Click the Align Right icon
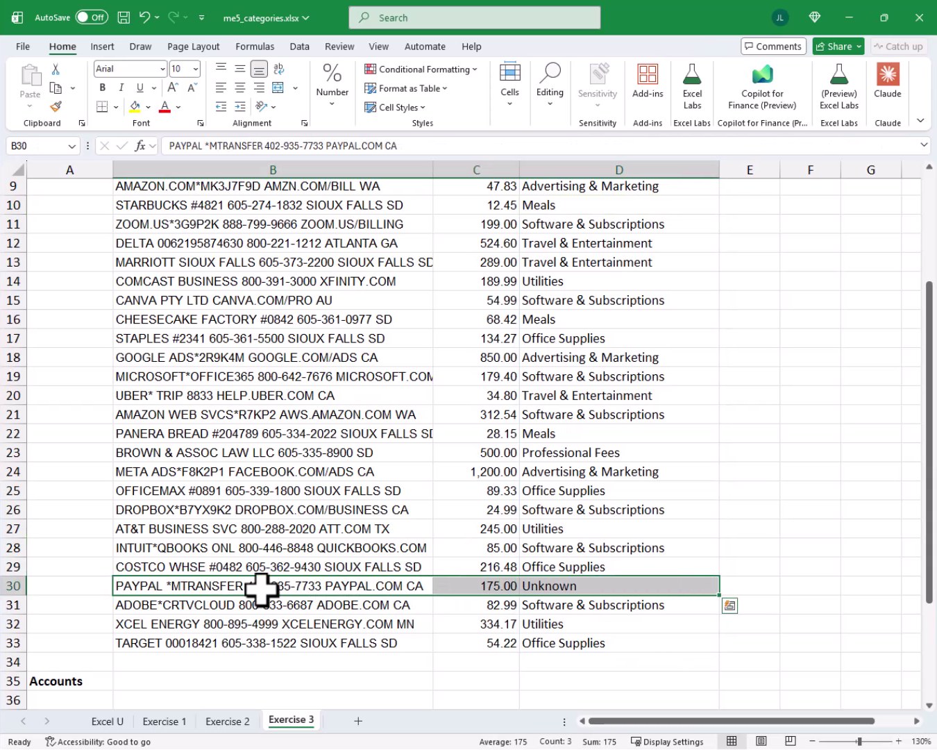The image size is (937, 750). (259, 87)
